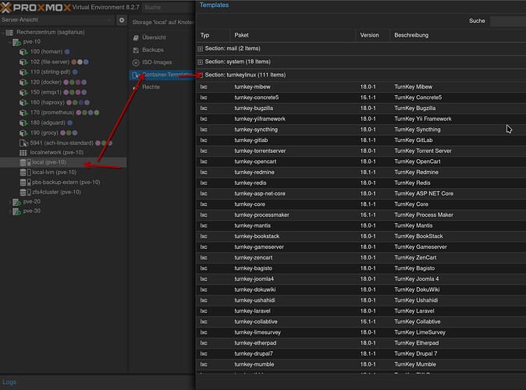Screen dimensions: 526x390
Task: Click the local-lvm (pve-10) storage icon
Action: [x=25, y=172]
